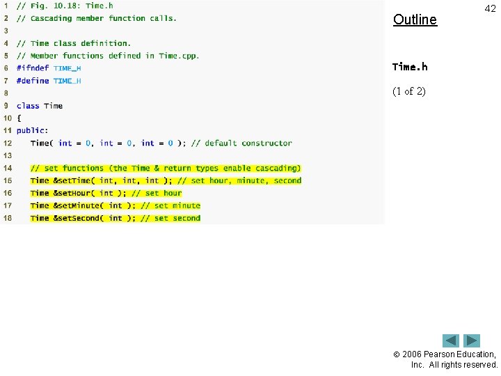
Task: Select the Cascading member function calls comment
Action: pos(97,18)
